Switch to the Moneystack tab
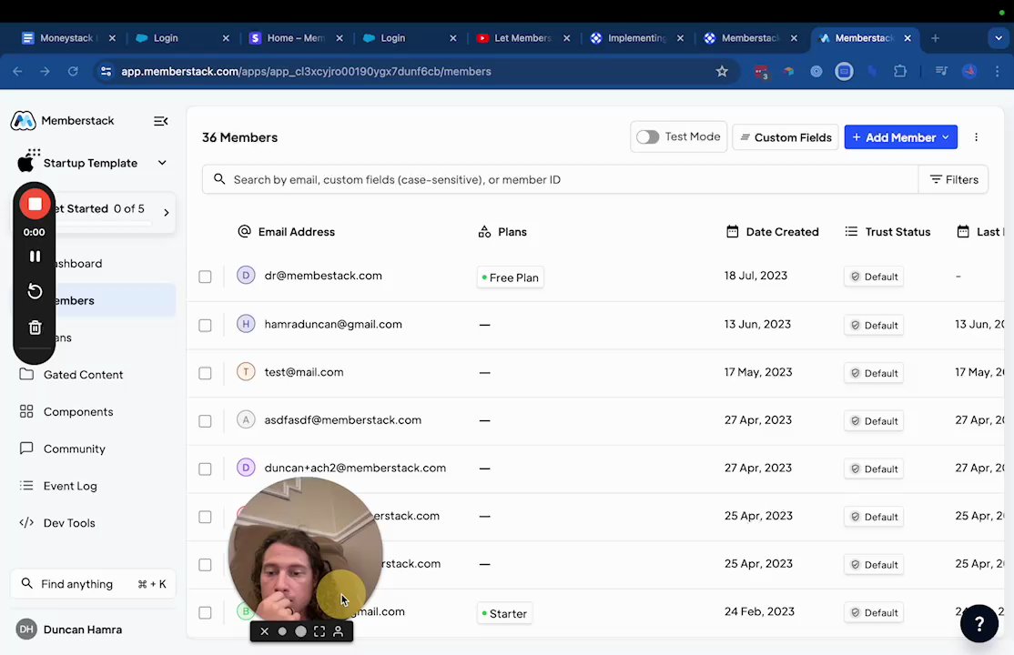Screen dimensions: 1014x655 (67, 38)
